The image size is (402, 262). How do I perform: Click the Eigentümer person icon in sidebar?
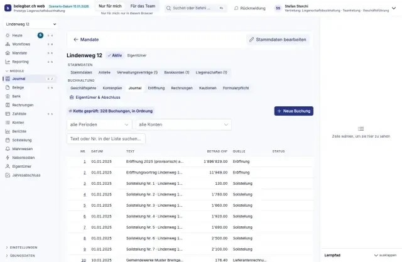click(8, 166)
